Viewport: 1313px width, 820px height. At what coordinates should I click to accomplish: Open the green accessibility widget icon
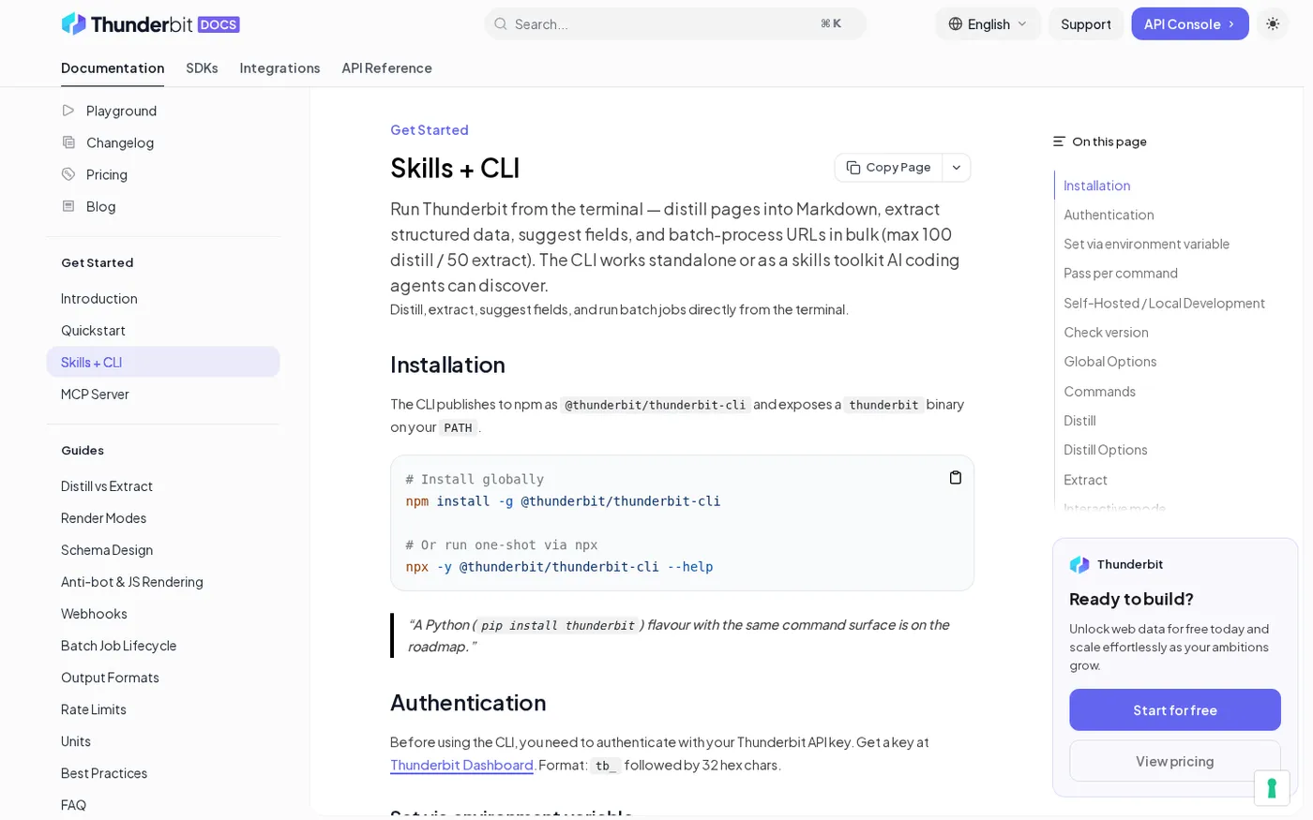1272,788
